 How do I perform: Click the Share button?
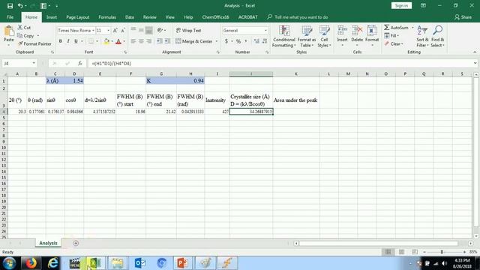point(463,17)
